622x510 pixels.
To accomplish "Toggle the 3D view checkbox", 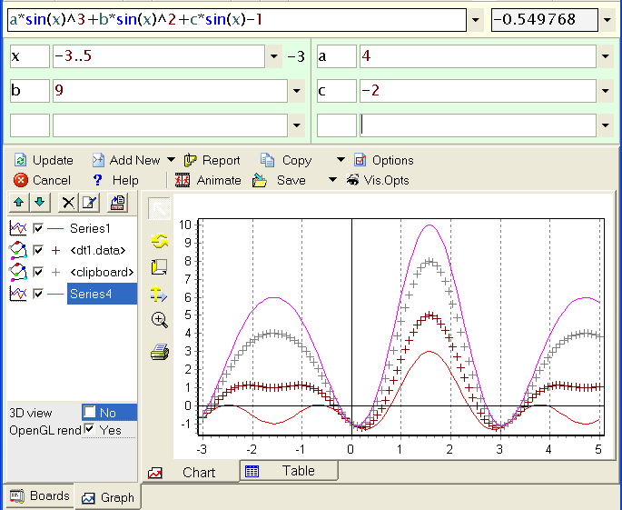I will click(90, 412).
